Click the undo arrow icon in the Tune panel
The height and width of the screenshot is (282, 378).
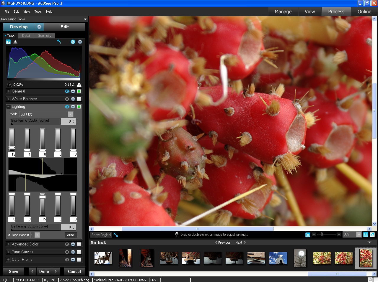point(59,42)
